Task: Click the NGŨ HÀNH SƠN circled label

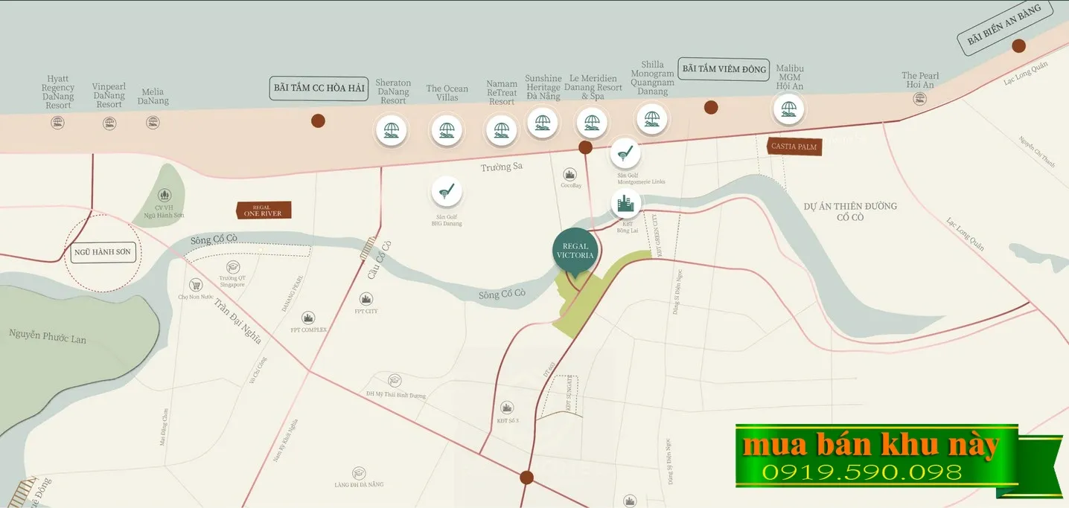Action: click(x=103, y=252)
